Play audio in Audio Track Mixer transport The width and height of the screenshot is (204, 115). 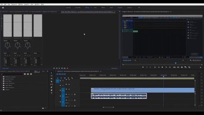[x=59, y=68]
